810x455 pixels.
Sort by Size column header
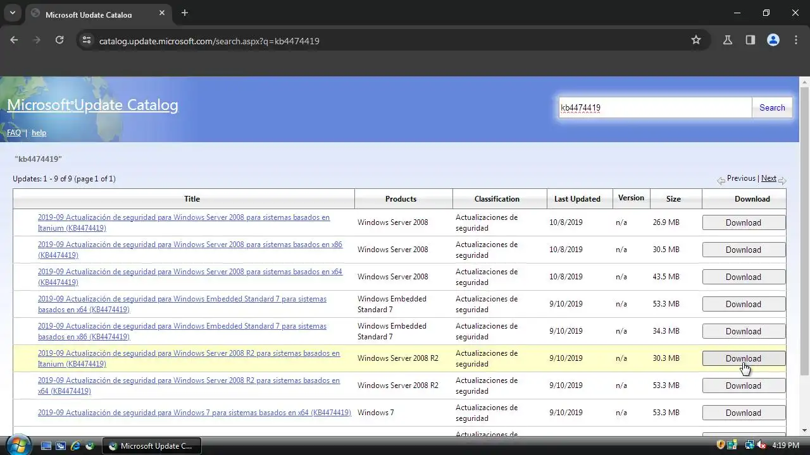673,198
